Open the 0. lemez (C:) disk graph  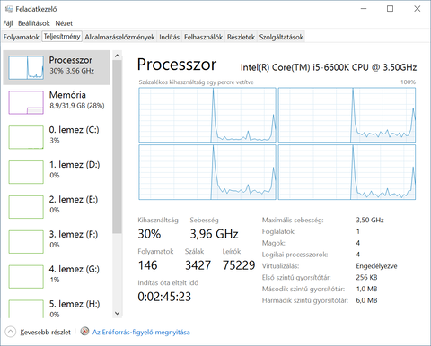pyautogui.click(x=26, y=137)
